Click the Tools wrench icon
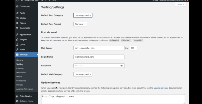Viewport: 202px width, 104px height. (17, 50)
